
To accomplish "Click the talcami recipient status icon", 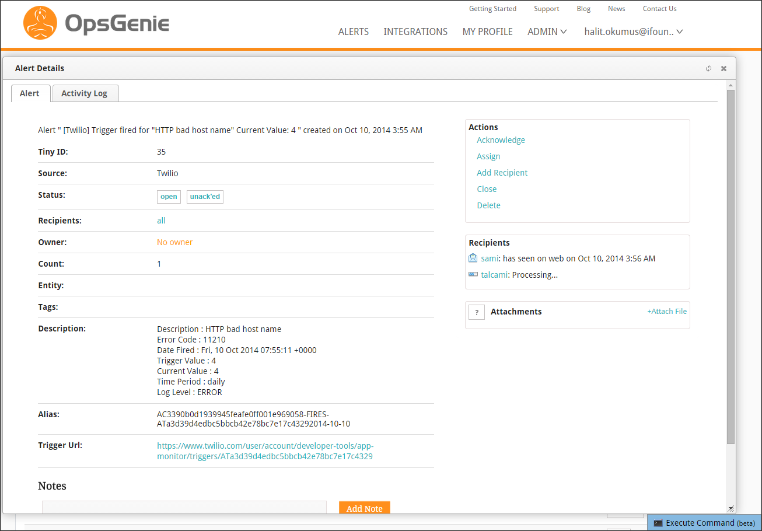I will coord(473,274).
